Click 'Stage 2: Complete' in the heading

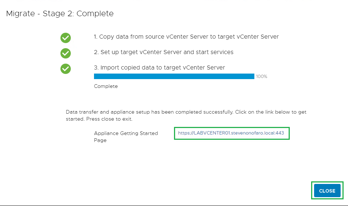coord(78,14)
